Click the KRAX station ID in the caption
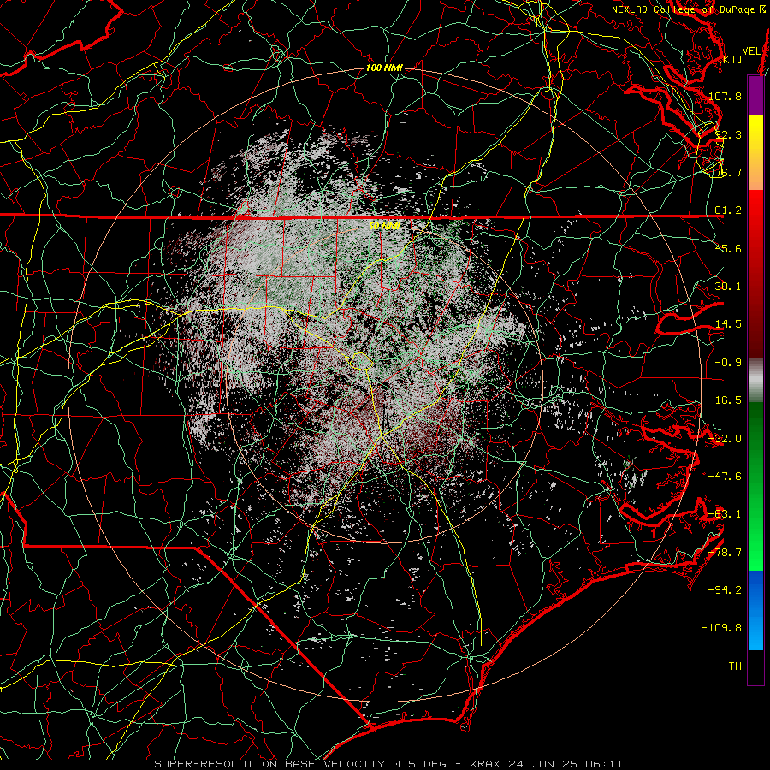 coord(484,764)
